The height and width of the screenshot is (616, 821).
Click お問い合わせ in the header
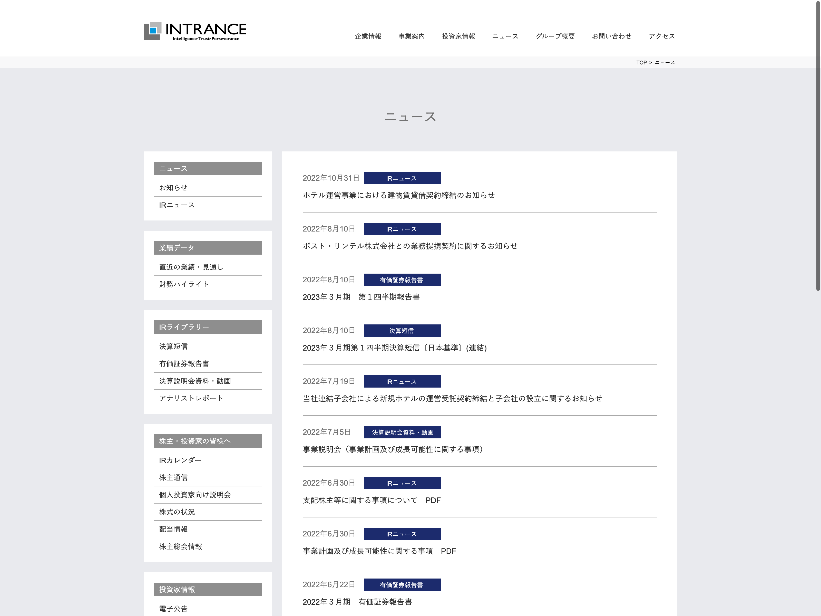pos(611,36)
